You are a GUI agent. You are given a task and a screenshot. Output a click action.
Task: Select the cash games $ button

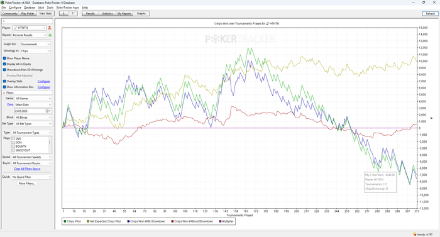63,13
